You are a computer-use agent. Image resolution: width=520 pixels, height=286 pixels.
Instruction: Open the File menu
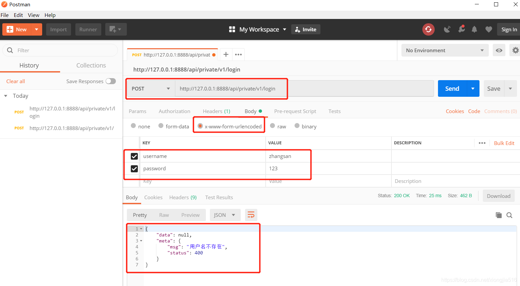click(x=5, y=15)
